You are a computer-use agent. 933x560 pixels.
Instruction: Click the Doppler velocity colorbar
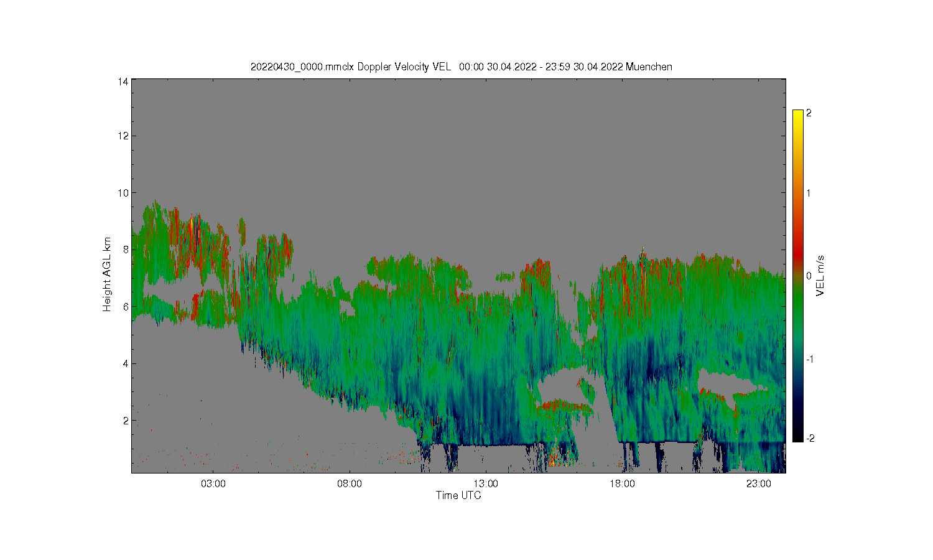[x=798, y=276]
